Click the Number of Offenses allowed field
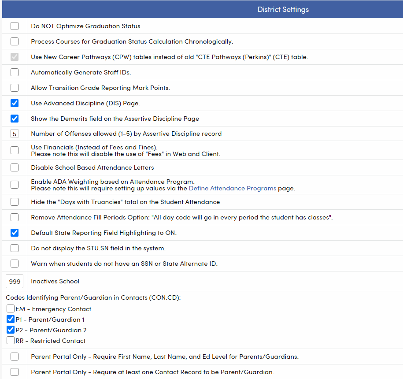The height and width of the screenshot is (379, 403). pyautogui.click(x=15, y=134)
